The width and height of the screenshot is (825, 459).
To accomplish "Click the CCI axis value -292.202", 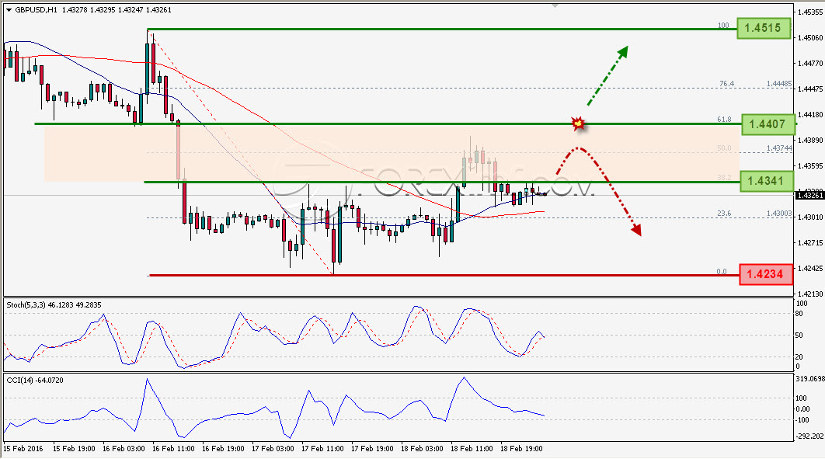I will point(809,436).
